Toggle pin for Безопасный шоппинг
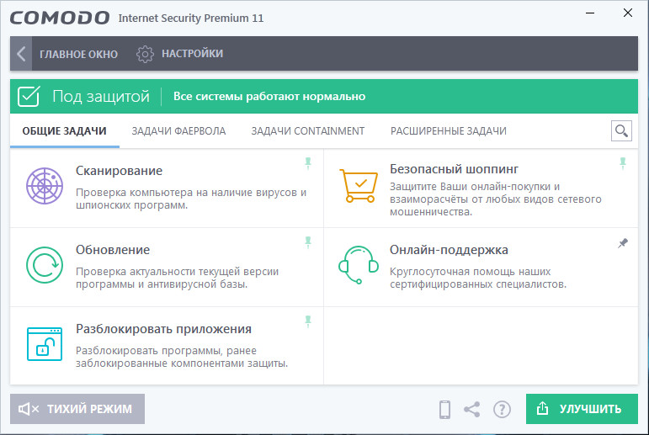 coord(623,163)
